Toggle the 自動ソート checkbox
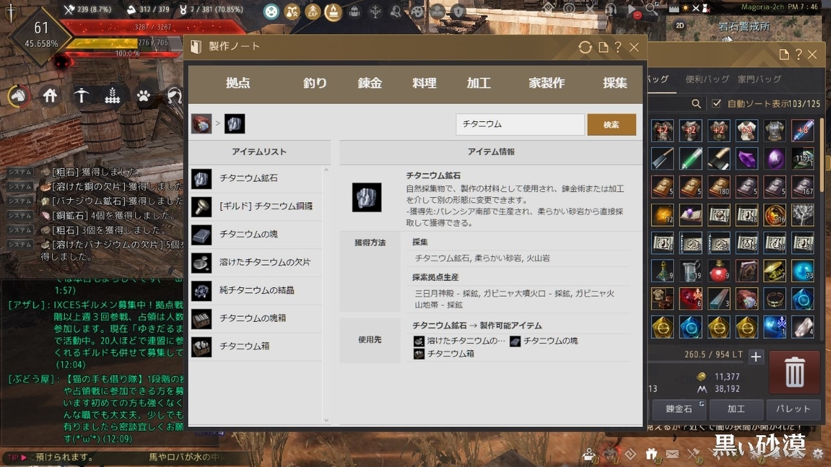This screenshot has height=467, width=831. [717, 104]
